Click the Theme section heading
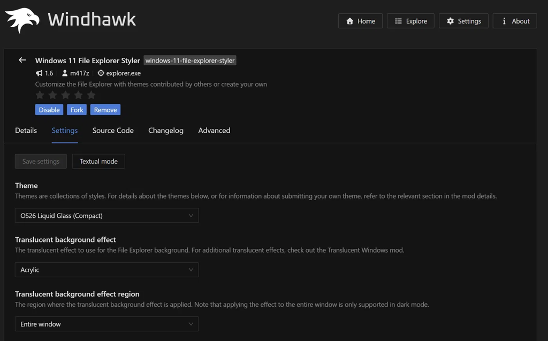This screenshot has width=548, height=341. click(26, 185)
